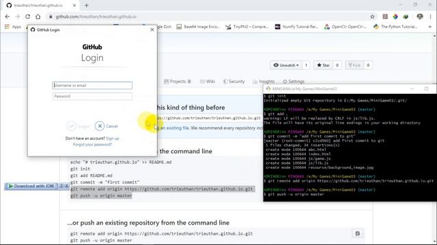The width and height of the screenshot is (437, 245).
Task: Click the 'existing file' link
Action: (x=178, y=128)
